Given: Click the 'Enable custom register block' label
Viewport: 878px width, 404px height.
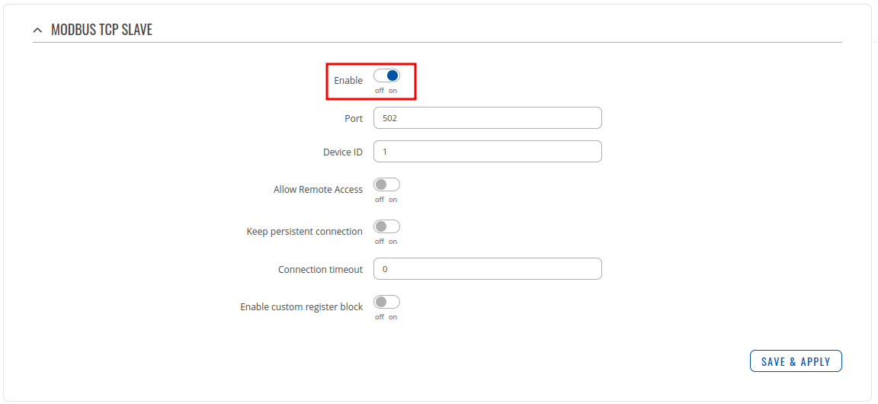Looking at the screenshot, I should coord(301,307).
